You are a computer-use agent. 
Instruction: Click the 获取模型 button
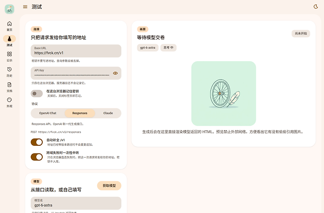pos(109,186)
